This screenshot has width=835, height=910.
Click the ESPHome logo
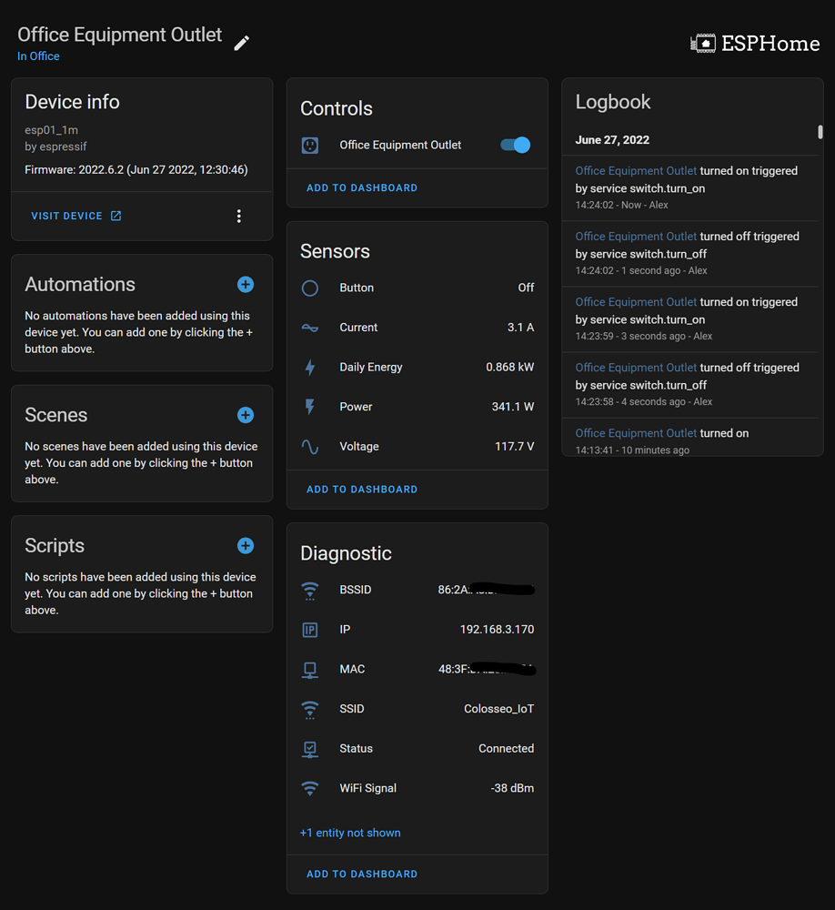coord(755,43)
